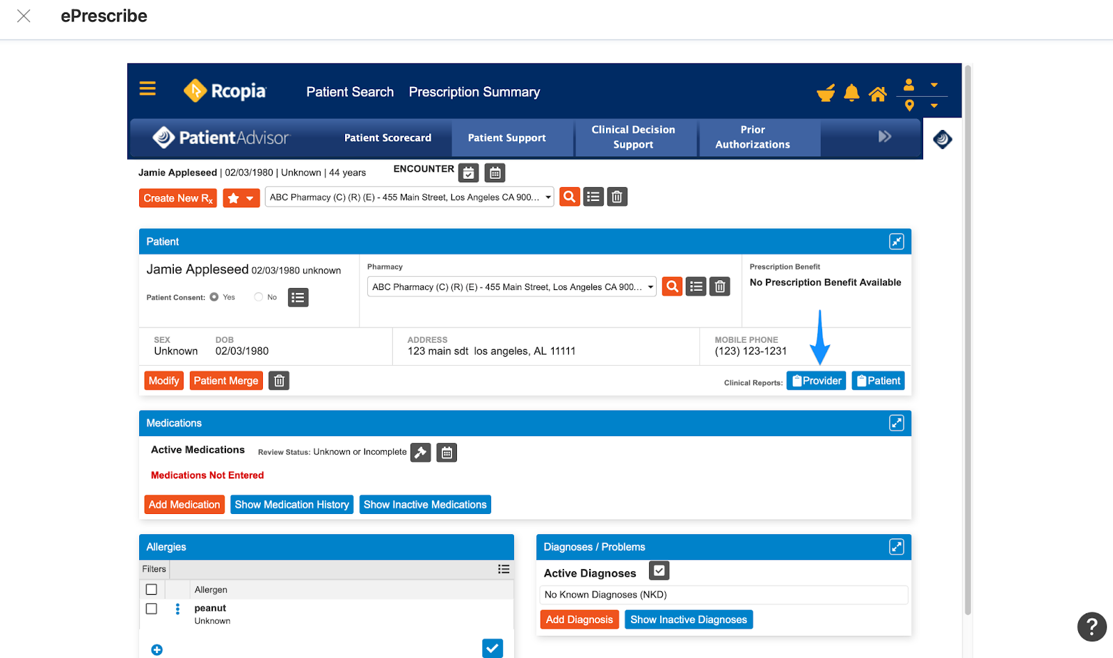Open Prescription Summary menu
This screenshot has width=1113, height=658.
(474, 92)
